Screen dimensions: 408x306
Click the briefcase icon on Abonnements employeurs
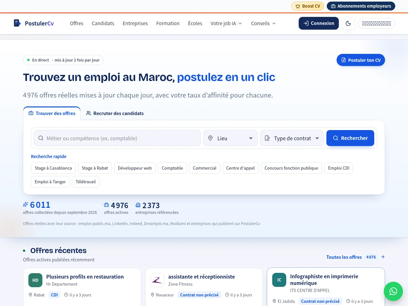(x=333, y=6)
